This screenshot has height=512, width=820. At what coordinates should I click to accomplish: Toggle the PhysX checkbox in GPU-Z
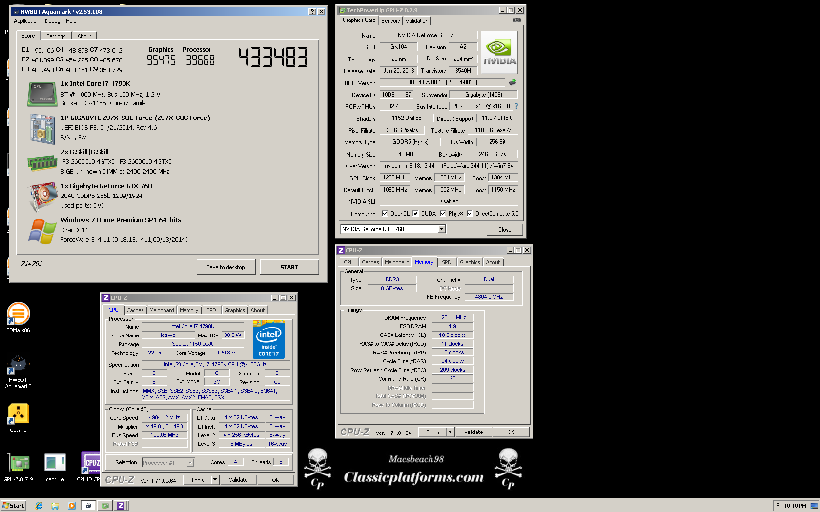443,213
